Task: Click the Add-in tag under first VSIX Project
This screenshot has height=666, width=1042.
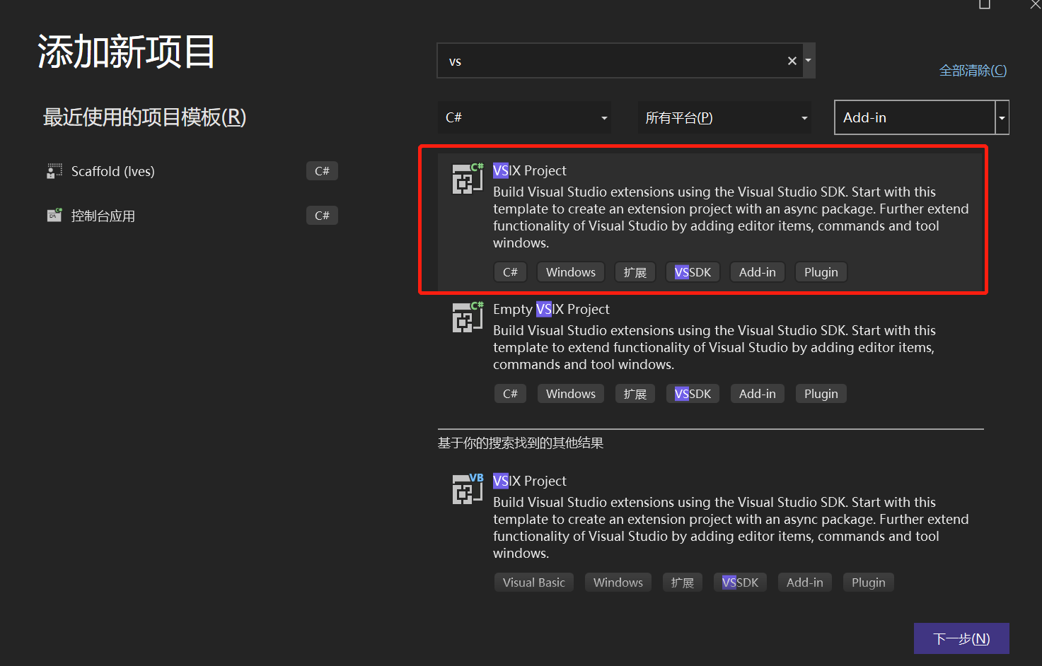Action: tap(758, 272)
